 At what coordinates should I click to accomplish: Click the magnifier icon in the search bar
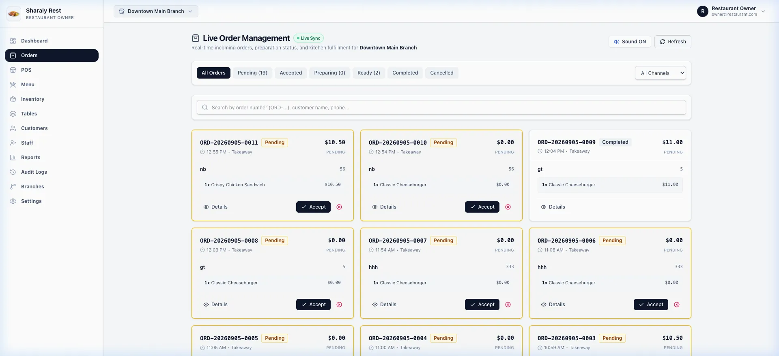click(x=205, y=108)
